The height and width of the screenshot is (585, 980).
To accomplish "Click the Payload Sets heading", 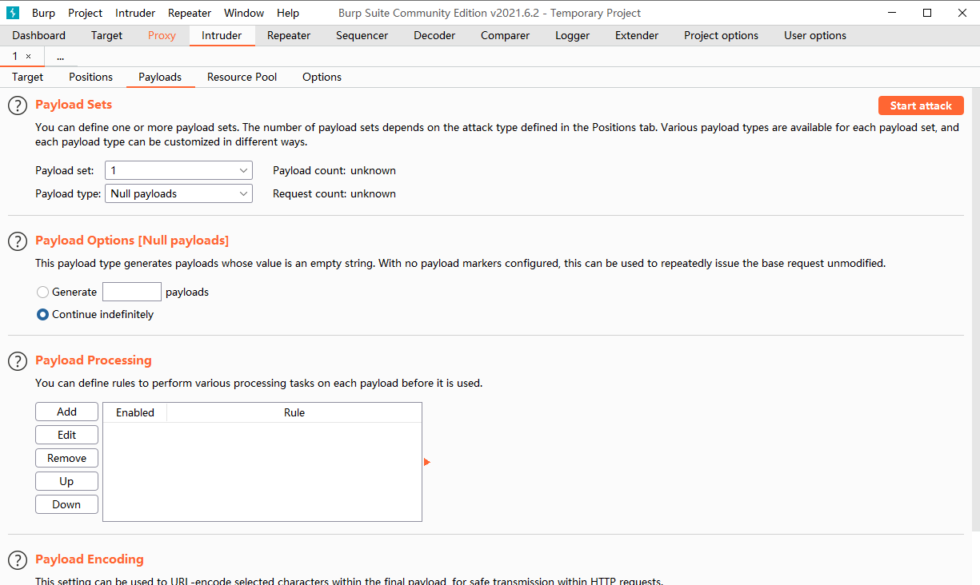I will click(74, 105).
